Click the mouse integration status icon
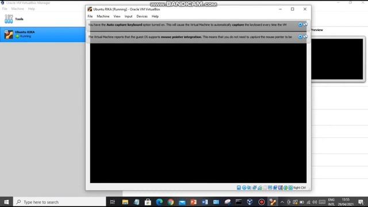 click(x=285, y=187)
